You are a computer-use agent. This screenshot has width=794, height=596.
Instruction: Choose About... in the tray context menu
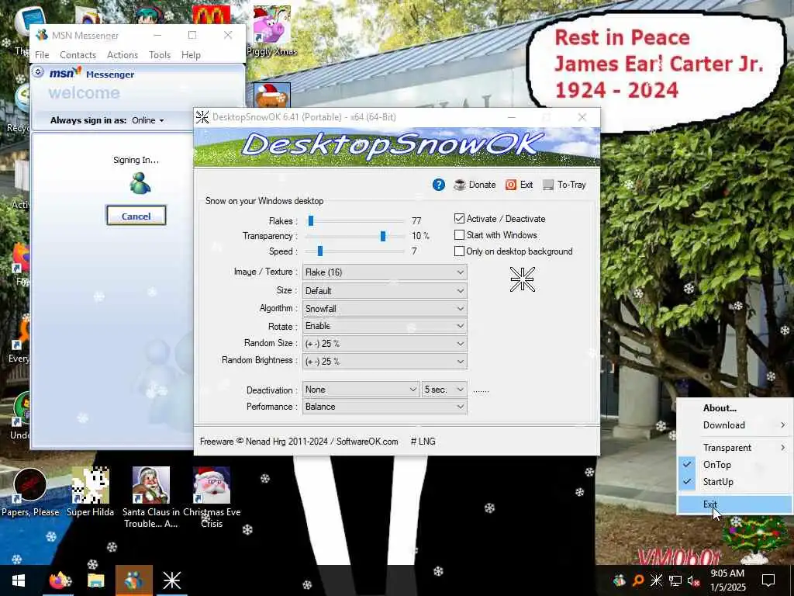(735, 408)
